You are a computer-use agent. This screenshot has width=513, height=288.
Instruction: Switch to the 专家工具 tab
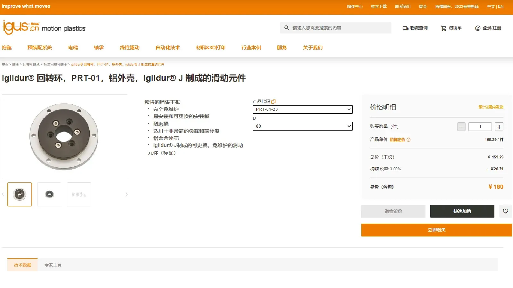(x=53, y=265)
